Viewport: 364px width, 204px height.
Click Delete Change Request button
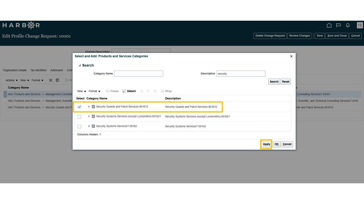270,36
